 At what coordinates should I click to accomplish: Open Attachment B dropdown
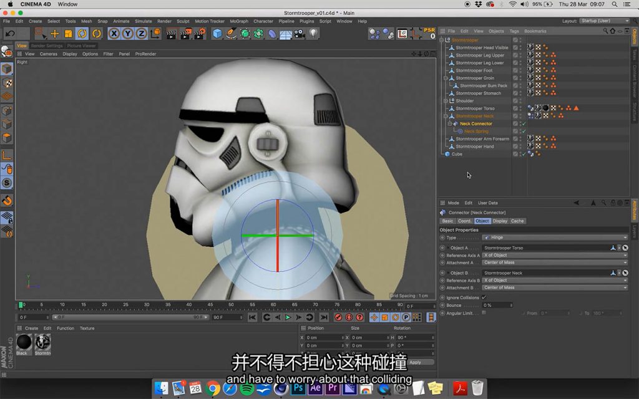coord(555,288)
